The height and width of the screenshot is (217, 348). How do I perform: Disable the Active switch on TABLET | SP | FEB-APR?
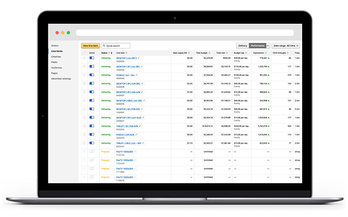coord(92,126)
